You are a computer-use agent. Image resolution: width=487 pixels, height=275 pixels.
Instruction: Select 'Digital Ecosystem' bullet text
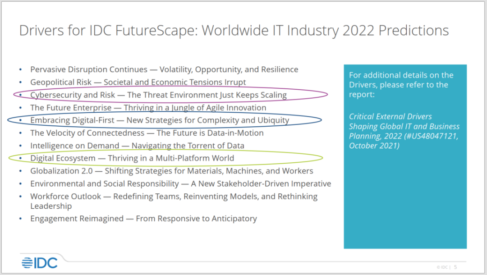click(132, 158)
